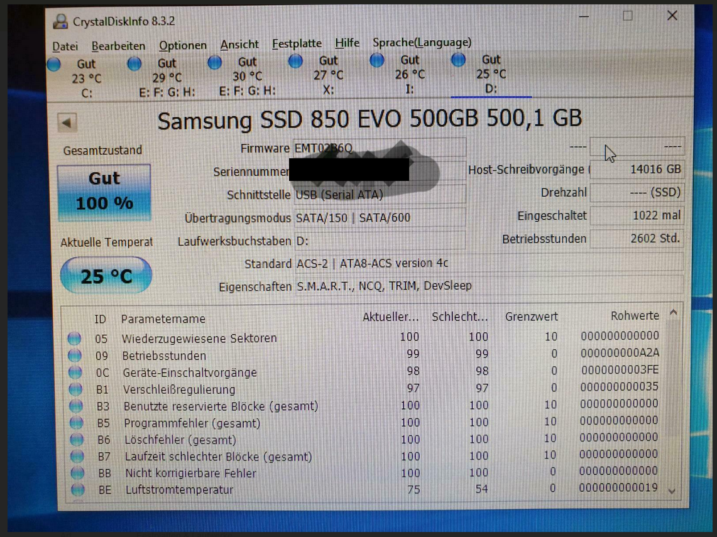This screenshot has width=717, height=537.
Task: Open the Bearbeiten menu
Action: pos(118,46)
